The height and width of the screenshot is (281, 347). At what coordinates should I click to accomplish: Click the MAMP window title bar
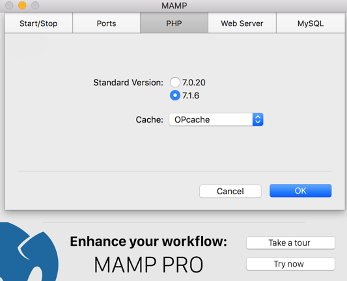pyautogui.click(x=174, y=5)
